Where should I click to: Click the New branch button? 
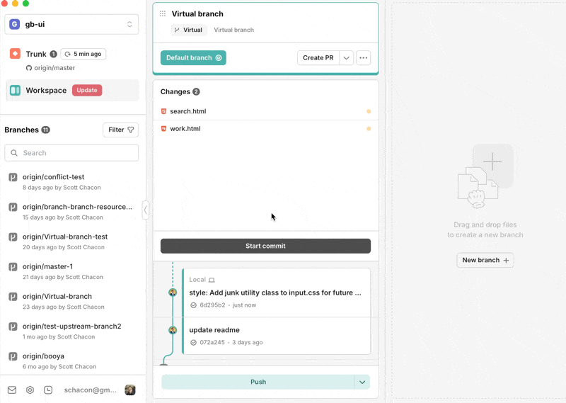(x=485, y=260)
